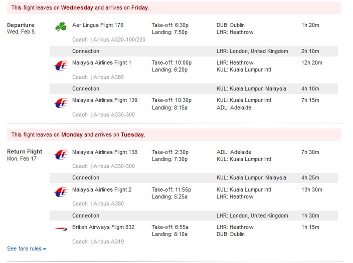The image size is (353, 263).
Task: Click the Departure Wed, Feb 5 heading
Action: pyautogui.click(x=21, y=28)
